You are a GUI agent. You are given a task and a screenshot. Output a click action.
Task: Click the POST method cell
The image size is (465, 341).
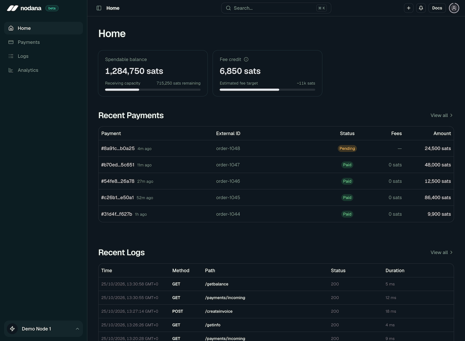pos(178,311)
